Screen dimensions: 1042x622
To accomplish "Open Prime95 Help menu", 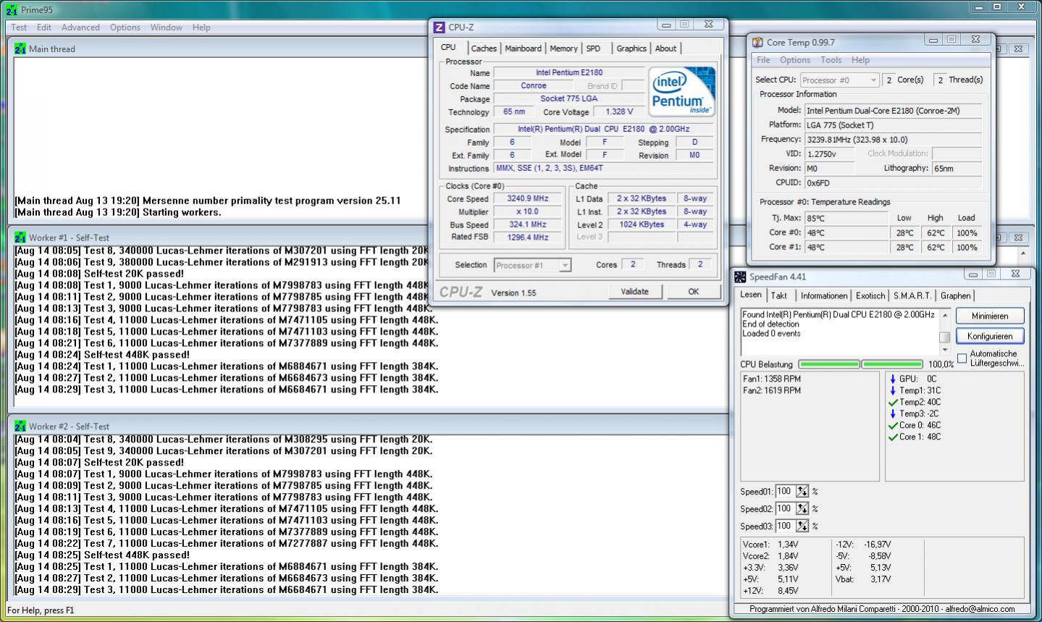I will tap(201, 28).
